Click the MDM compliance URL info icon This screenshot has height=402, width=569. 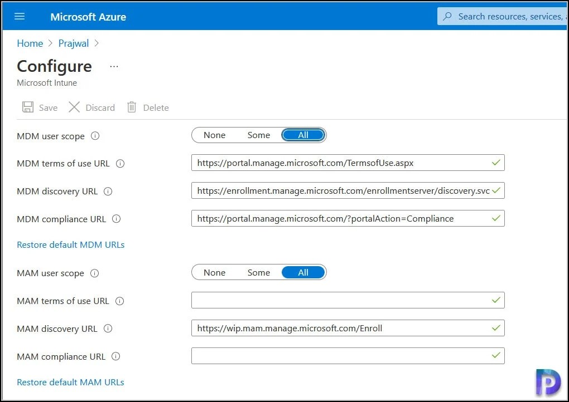[x=115, y=219]
